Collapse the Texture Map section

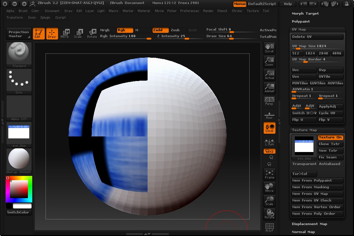pyautogui.click(x=304, y=130)
